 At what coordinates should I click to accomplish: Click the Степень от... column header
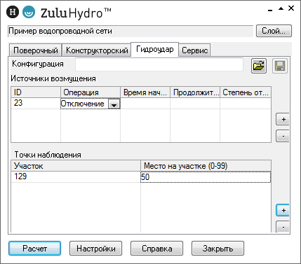click(x=246, y=92)
